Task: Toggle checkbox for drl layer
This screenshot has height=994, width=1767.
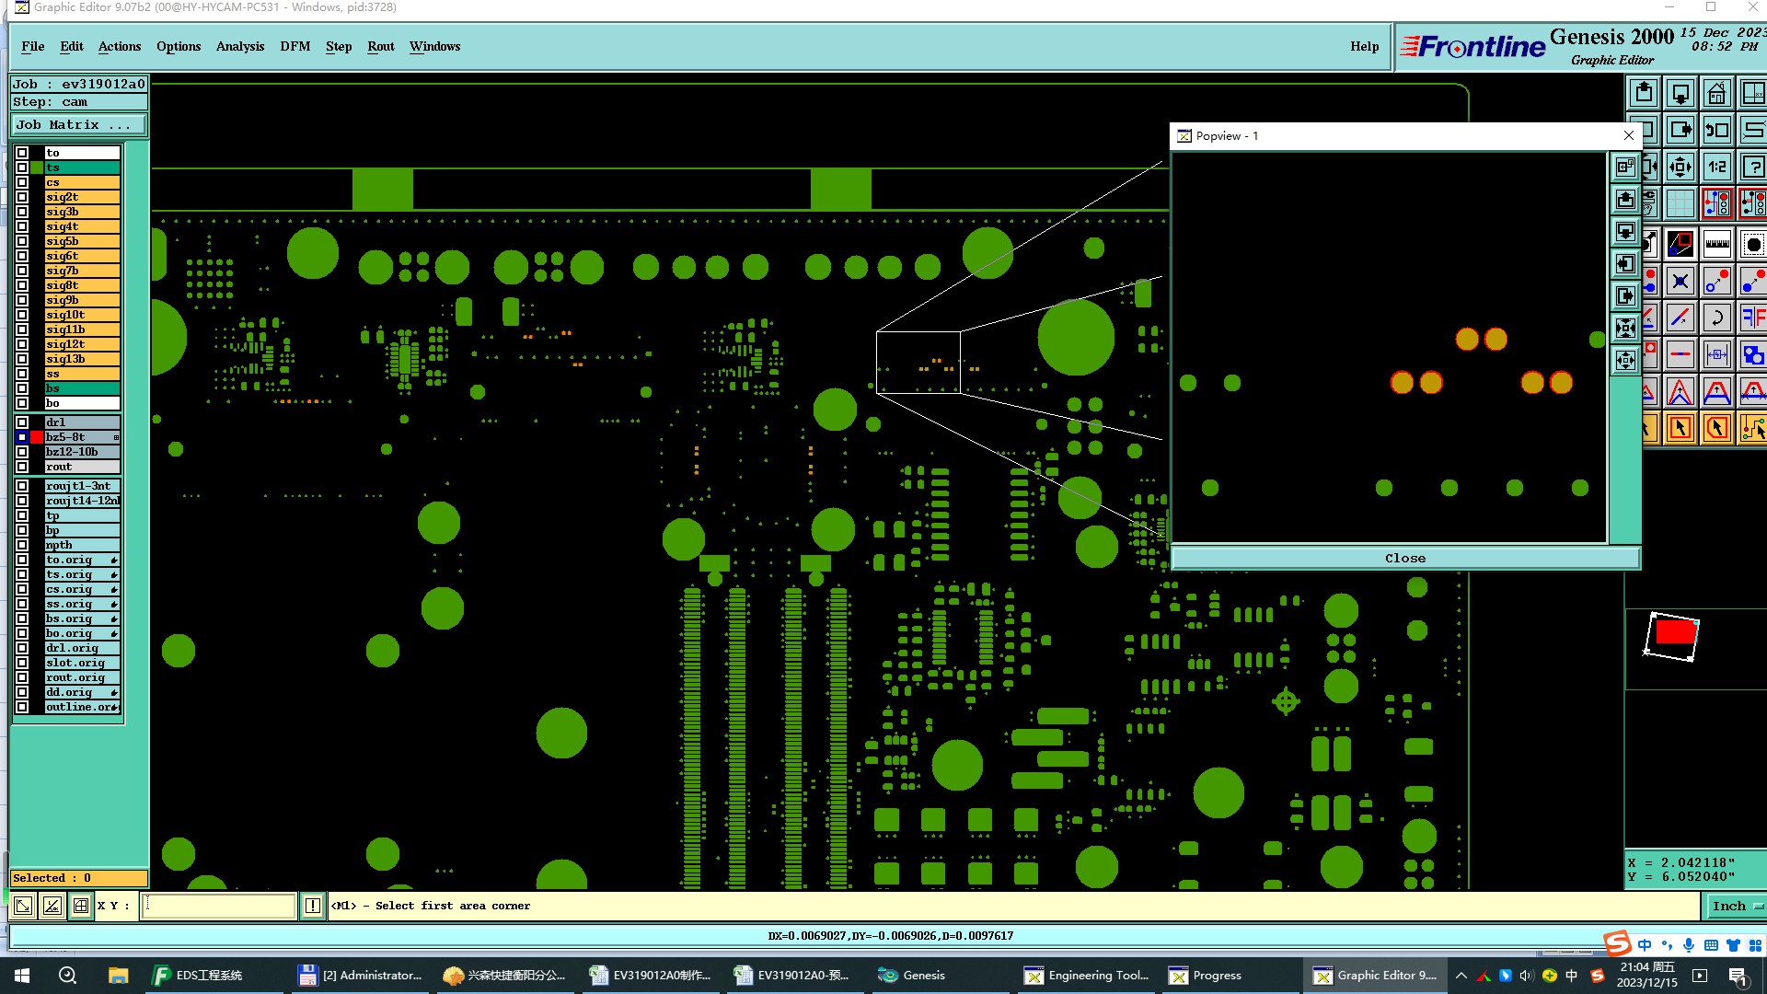Action: (x=22, y=422)
